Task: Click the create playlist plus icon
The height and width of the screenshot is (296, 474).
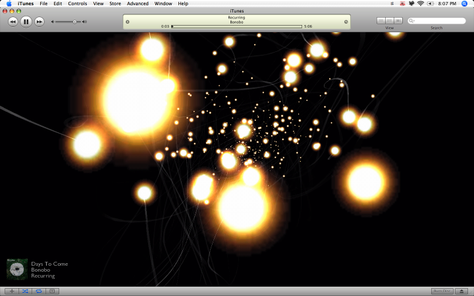Action: point(12,291)
